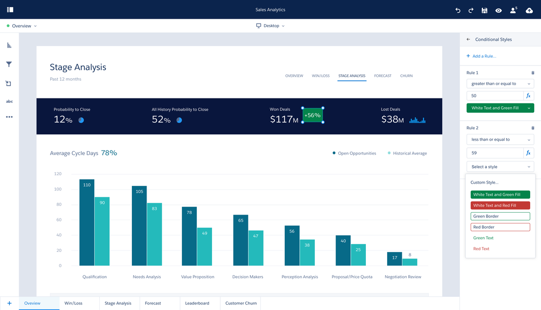Select the abc text widget icon
The height and width of the screenshot is (310, 541).
tap(9, 101)
